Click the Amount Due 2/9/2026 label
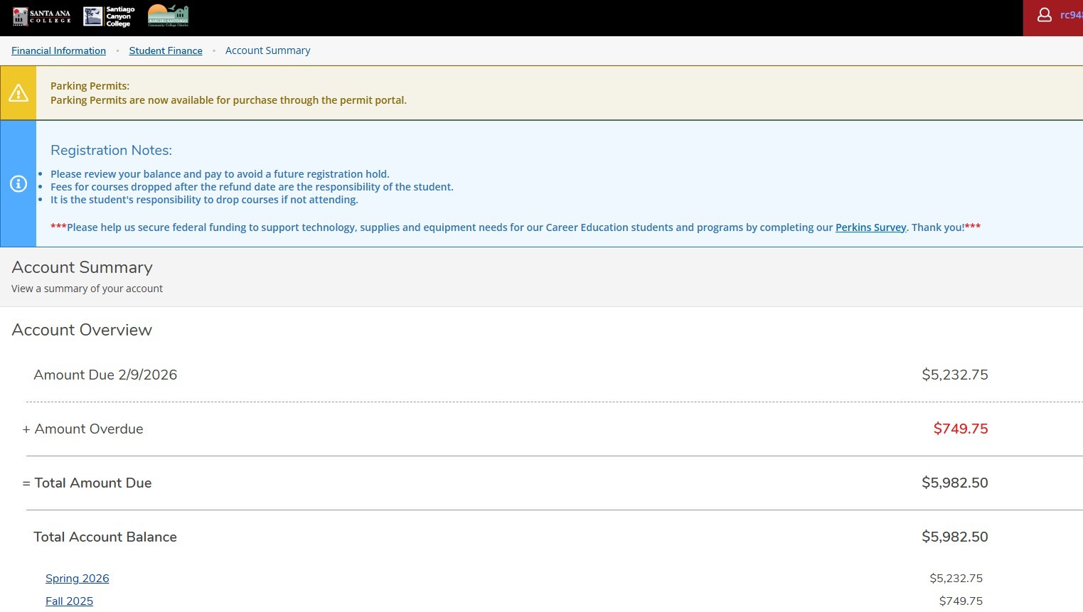Image resolution: width=1083 pixels, height=612 pixels. pyautogui.click(x=105, y=375)
